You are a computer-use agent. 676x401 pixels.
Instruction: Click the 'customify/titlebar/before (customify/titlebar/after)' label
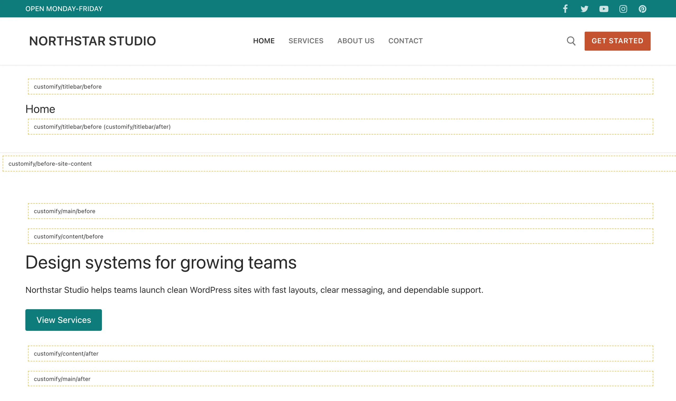(102, 127)
